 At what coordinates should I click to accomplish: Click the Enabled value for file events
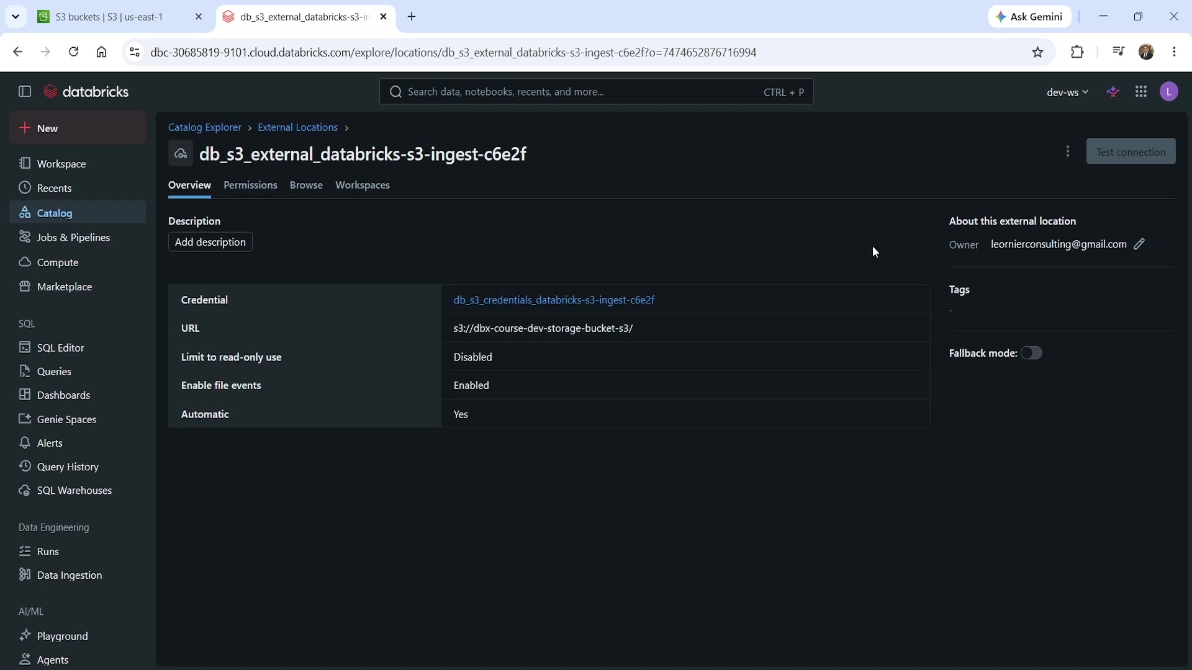[471, 386]
